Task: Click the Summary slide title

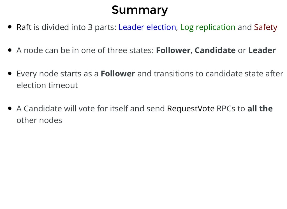Action: coord(140,10)
